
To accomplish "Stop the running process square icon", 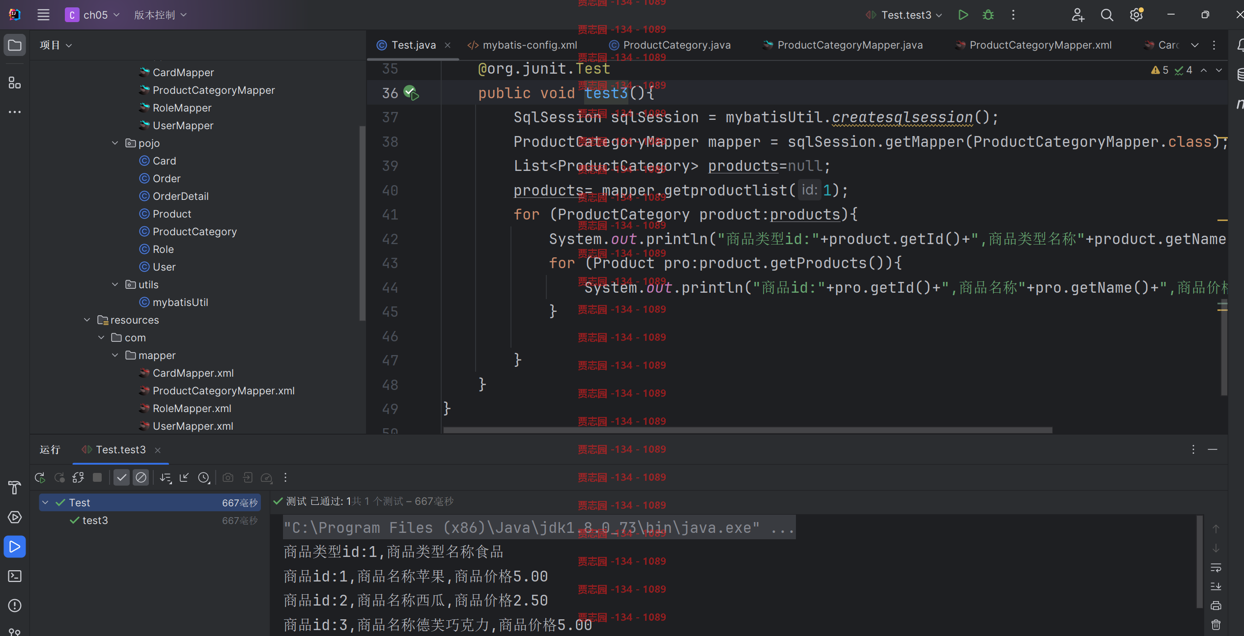I will coord(97,477).
